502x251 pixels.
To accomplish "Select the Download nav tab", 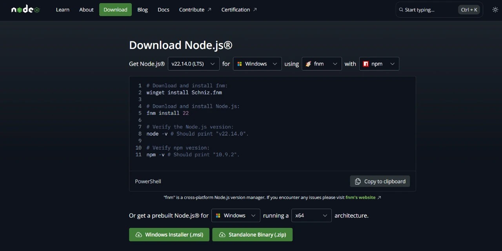I will coord(115,10).
